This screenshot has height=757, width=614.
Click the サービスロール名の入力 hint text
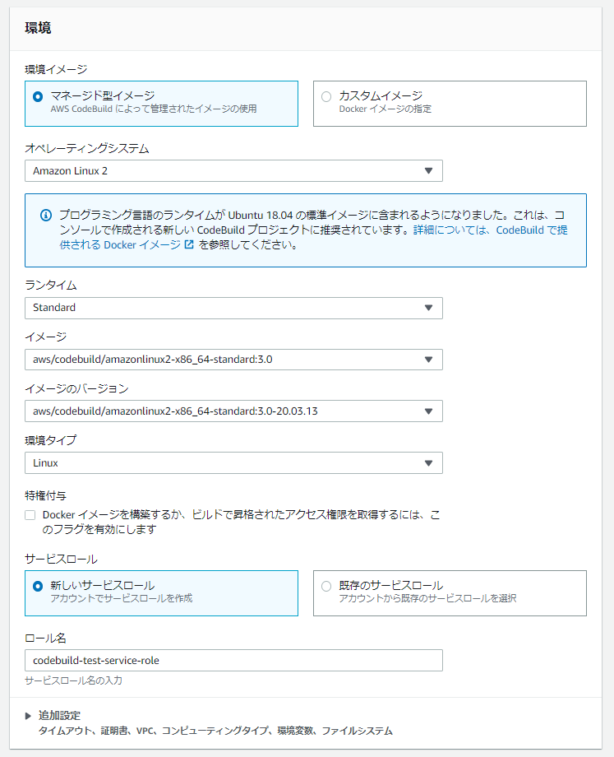pos(73,680)
